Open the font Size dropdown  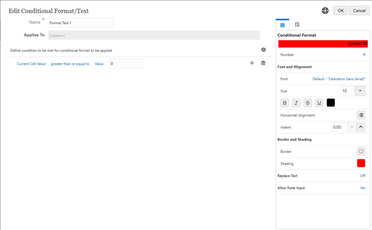click(x=361, y=90)
